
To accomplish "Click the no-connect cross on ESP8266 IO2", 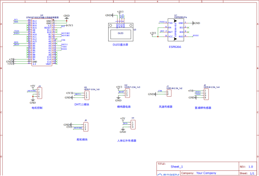I will [x=188, y=28].
